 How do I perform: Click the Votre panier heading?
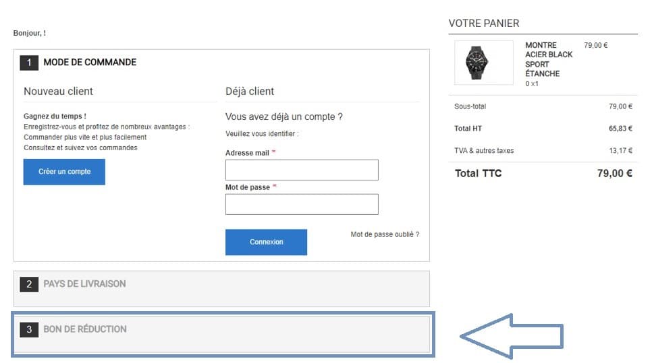pos(484,24)
